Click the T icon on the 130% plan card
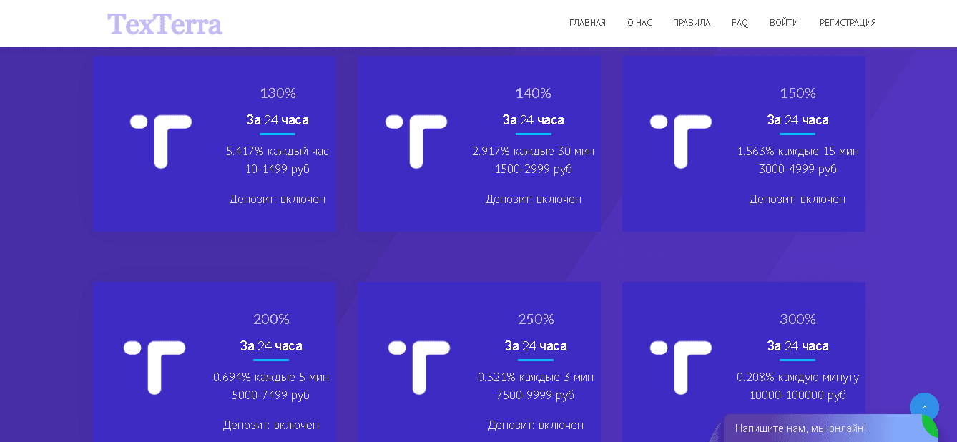This screenshot has height=442, width=957. tap(162, 141)
